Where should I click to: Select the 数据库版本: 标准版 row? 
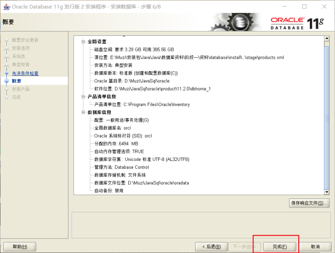tap(136, 73)
